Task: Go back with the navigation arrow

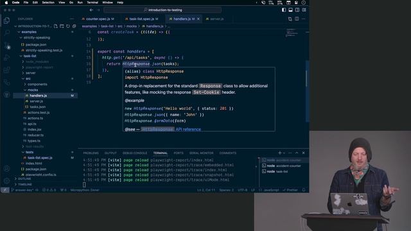Action: point(91,10)
